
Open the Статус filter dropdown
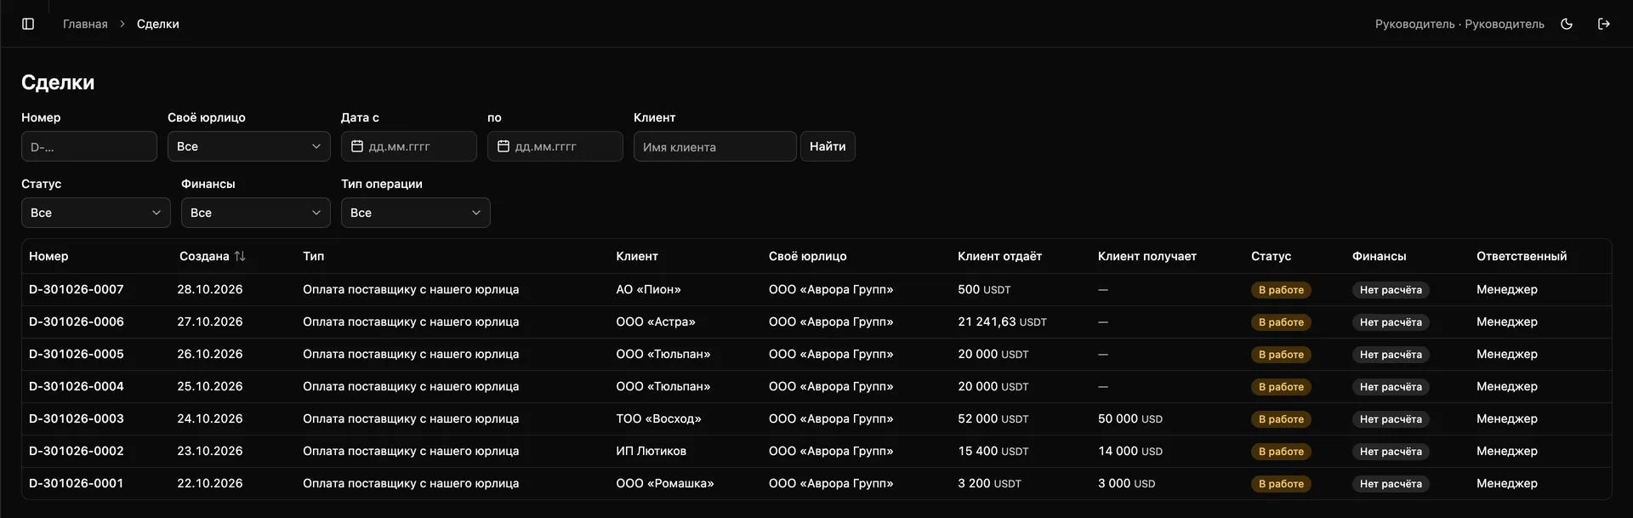click(x=96, y=213)
